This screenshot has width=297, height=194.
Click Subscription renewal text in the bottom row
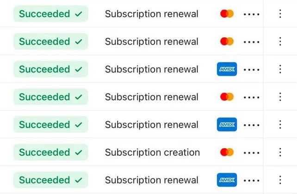[151, 180]
